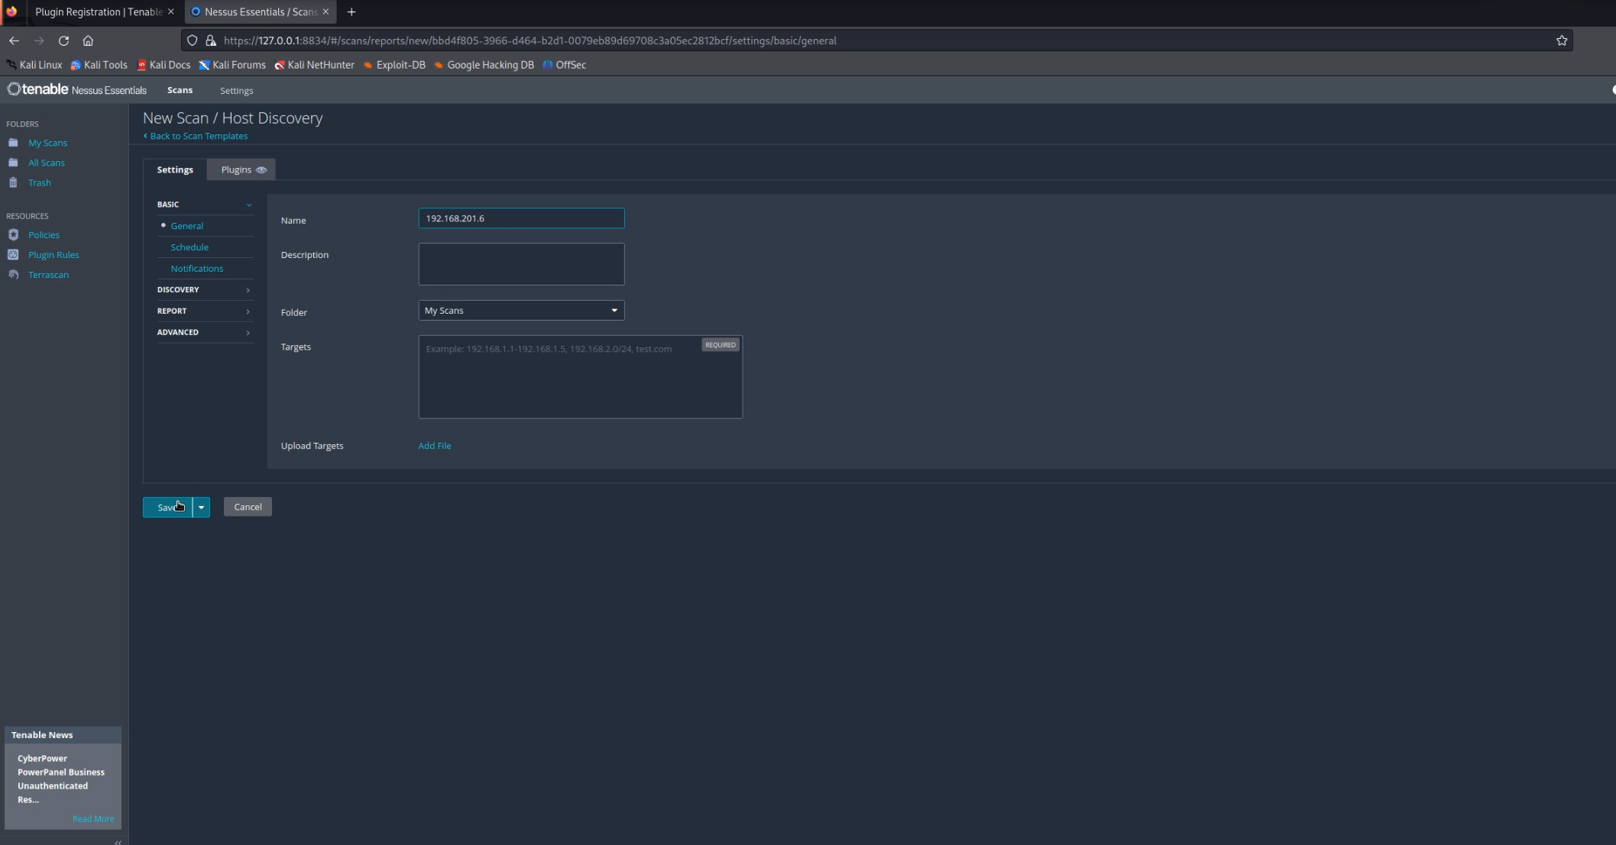Switch to the Plugins tab
This screenshot has height=845, width=1616.
(236, 169)
